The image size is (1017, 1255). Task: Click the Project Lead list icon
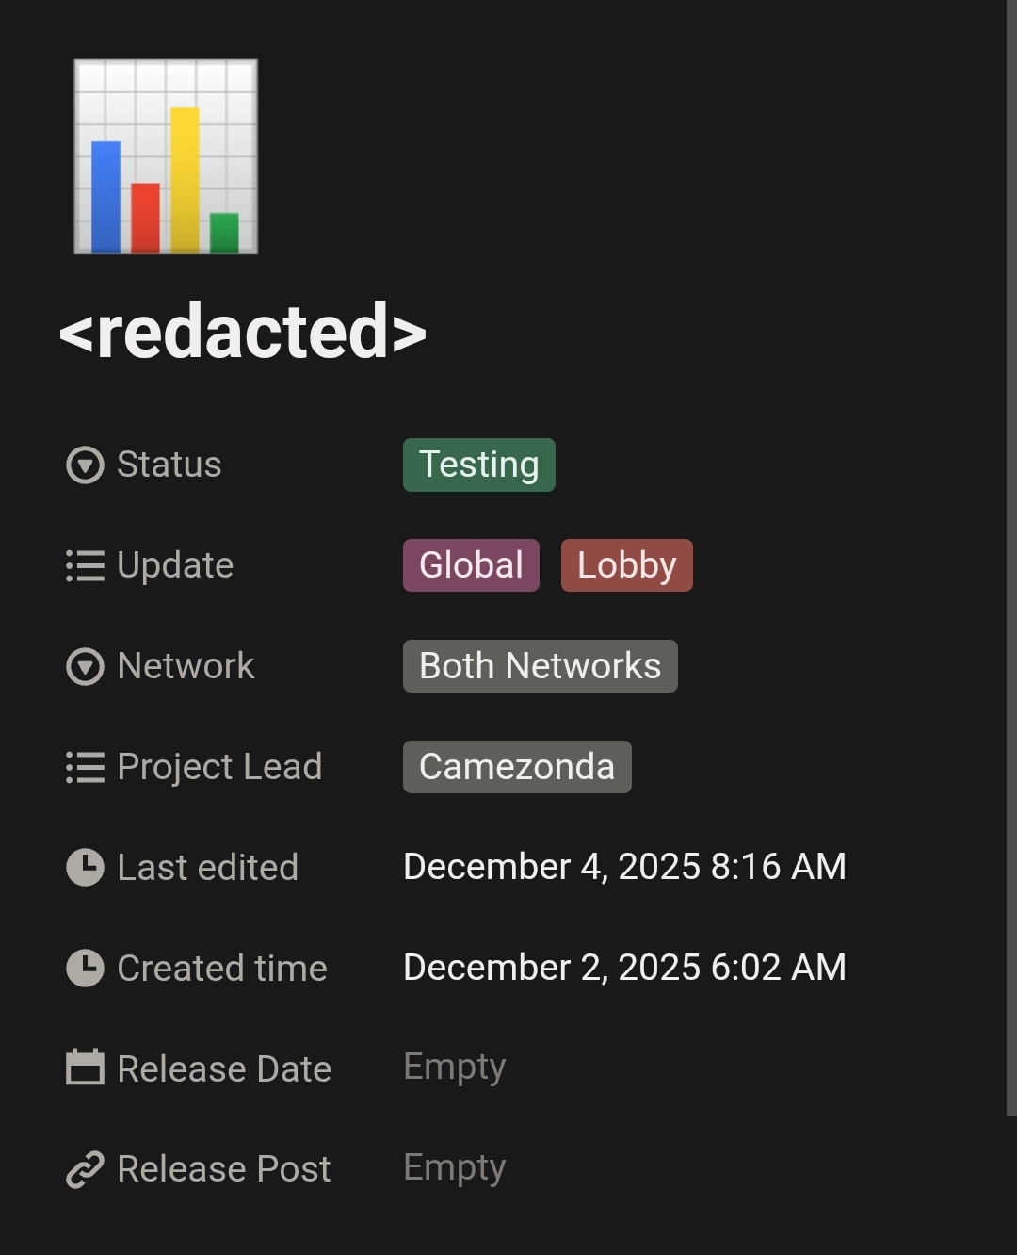pos(85,768)
